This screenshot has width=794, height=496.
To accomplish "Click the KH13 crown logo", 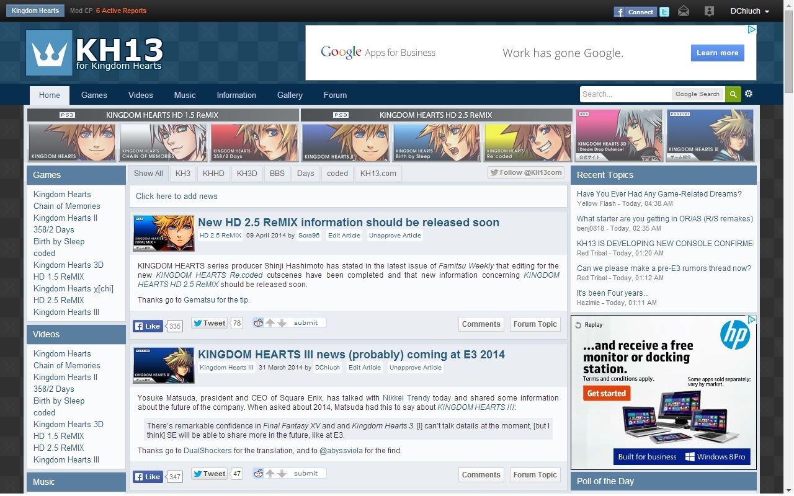I will [49, 53].
